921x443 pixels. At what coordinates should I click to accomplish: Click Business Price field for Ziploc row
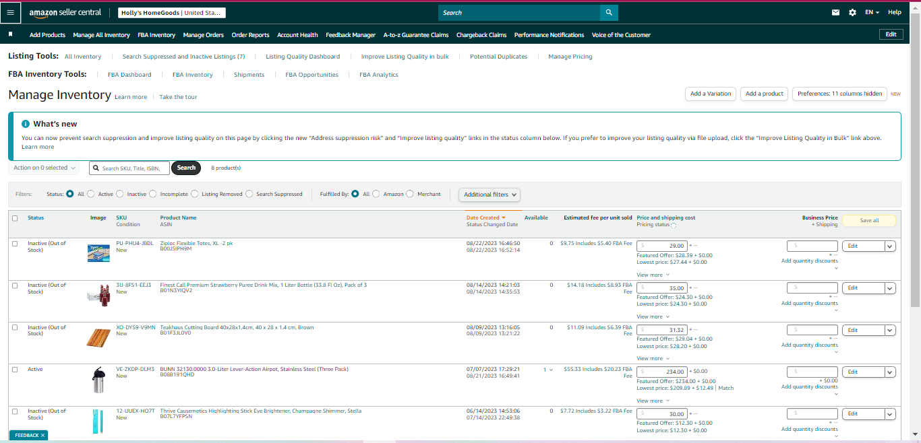[x=812, y=246]
